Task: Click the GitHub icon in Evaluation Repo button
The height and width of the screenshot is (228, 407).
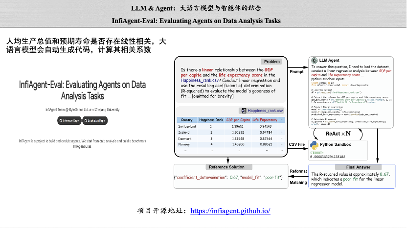Action: pos(86,120)
